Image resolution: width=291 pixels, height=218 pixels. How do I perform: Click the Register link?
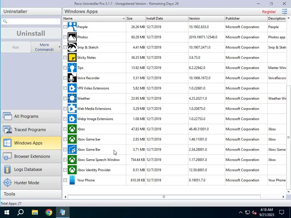click(x=269, y=12)
